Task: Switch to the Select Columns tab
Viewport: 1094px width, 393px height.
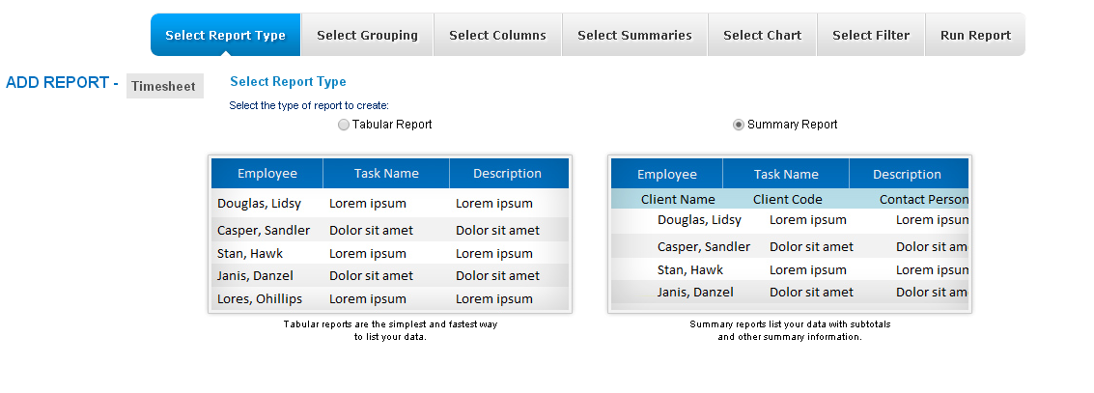Action: (497, 35)
